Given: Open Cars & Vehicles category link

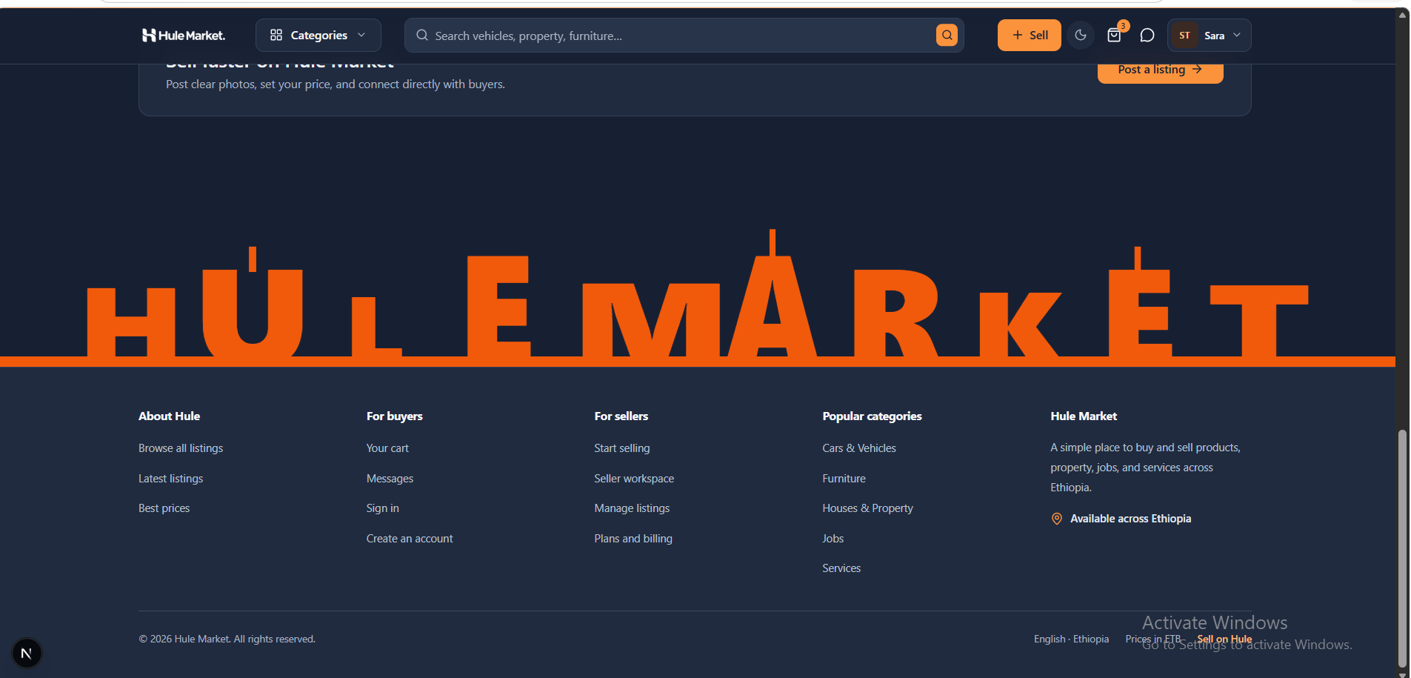Looking at the screenshot, I should click(859, 448).
